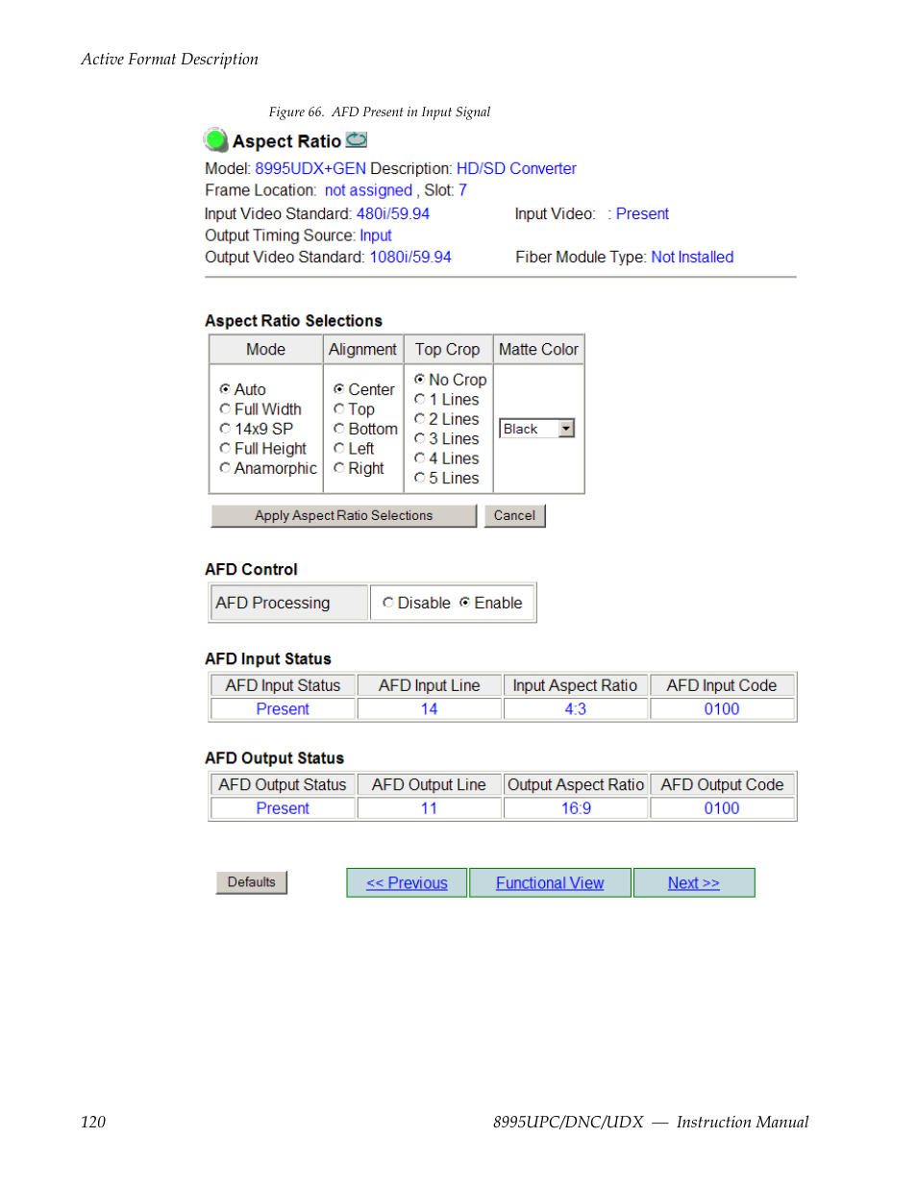The width and height of the screenshot is (917, 1187).
Task: Set alignment to Top
Action: [339, 408]
